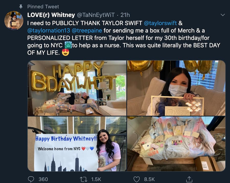Image resolution: width=230 pixels, height=183 pixels.
Task: Open the share tweet icon
Action: click(x=189, y=179)
